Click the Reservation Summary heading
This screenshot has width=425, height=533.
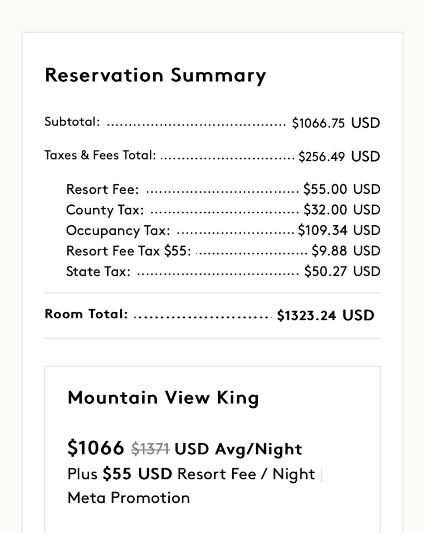(x=155, y=76)
